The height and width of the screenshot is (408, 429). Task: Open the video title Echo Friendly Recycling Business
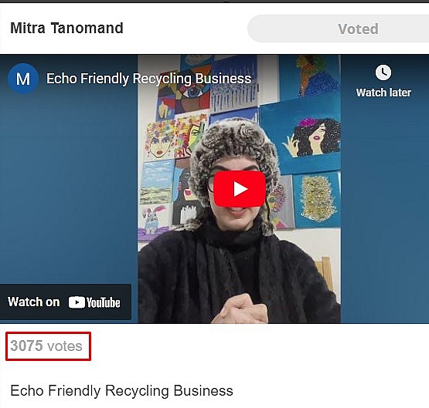(149, 79)
